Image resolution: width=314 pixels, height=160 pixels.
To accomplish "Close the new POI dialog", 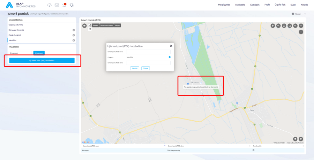I will coord(171,46).
